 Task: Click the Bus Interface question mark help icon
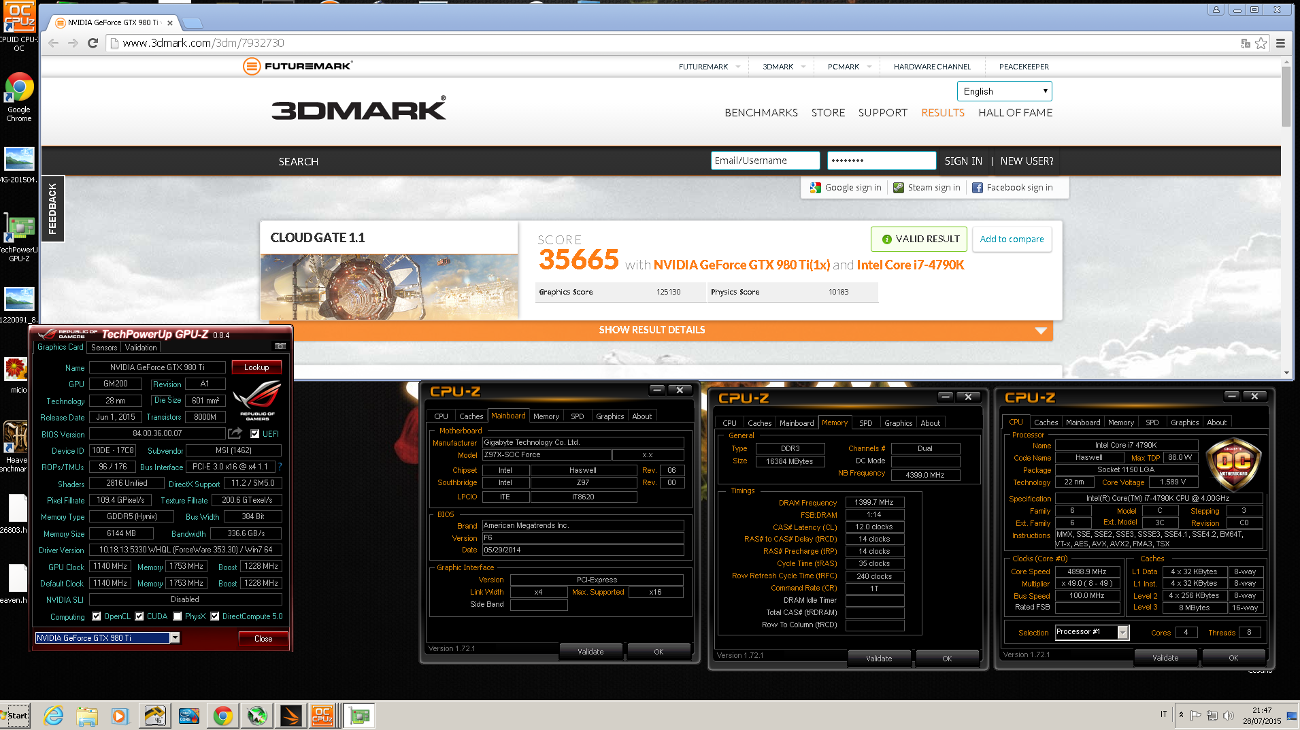click(x=280, y=467)
